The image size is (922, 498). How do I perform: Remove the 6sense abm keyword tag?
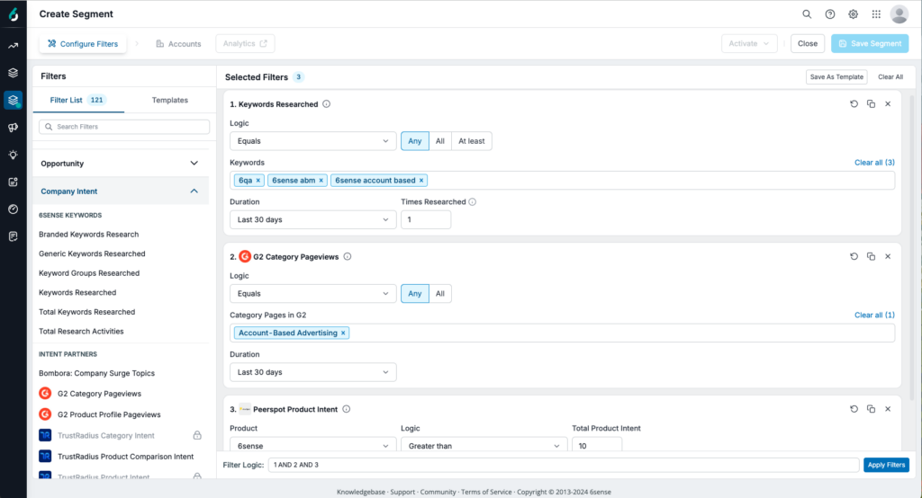pyautogui.click(x=321, y=181)
